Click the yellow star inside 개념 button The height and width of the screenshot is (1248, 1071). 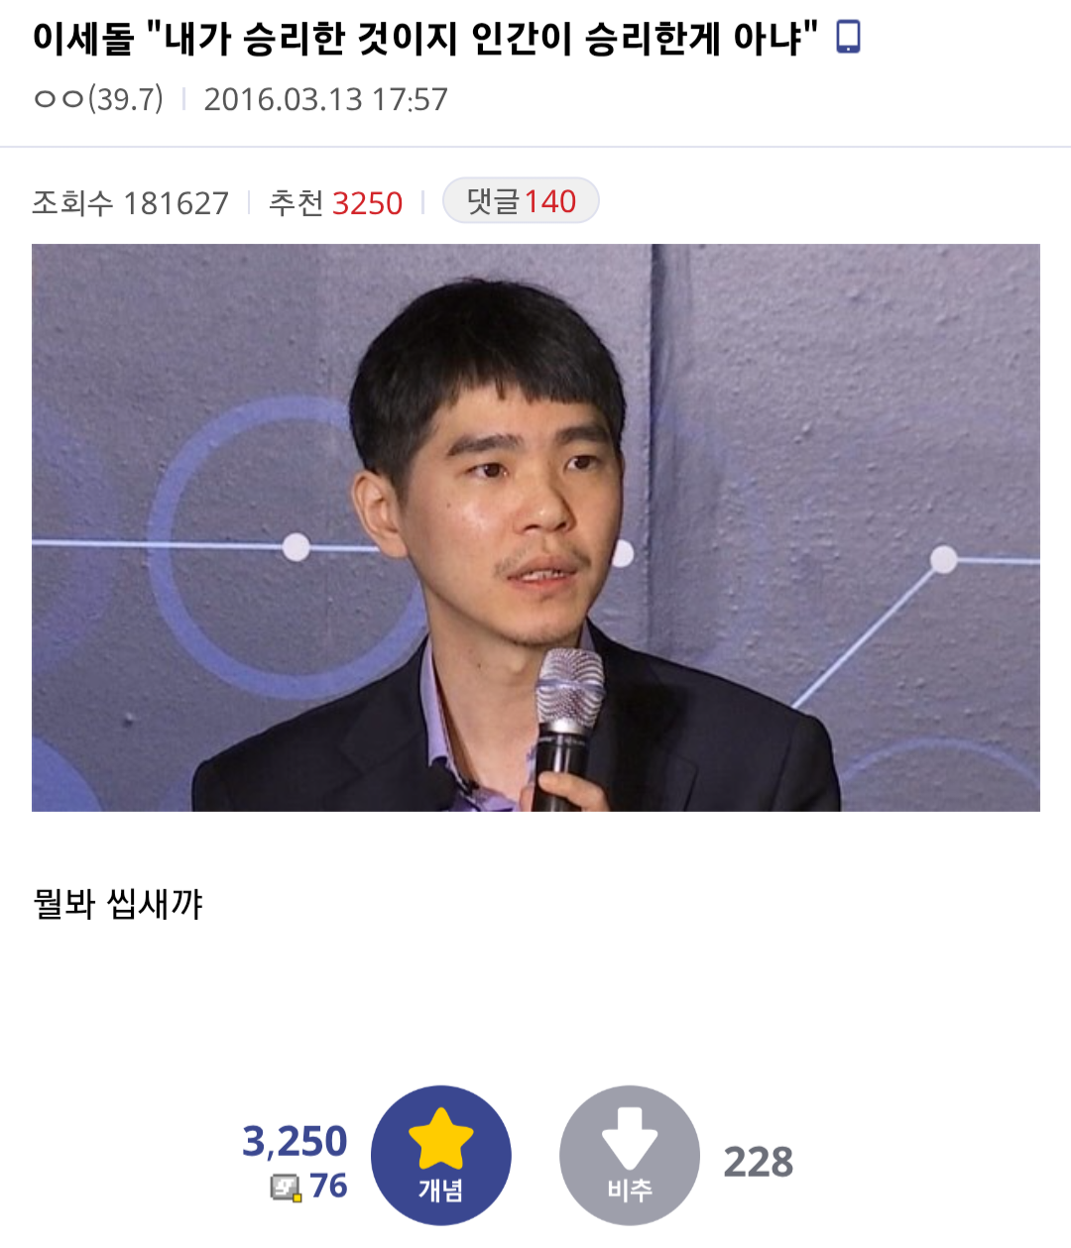coord(440,1139)
